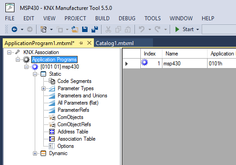Click the Association Table icon
The width and height of the screenshot is (236, 165).
[52, 139]
